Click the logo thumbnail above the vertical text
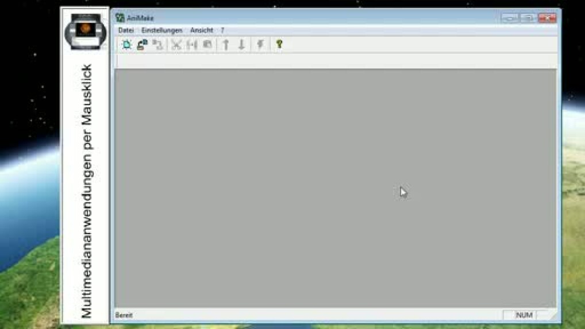This screenshot has width=585, height=329. (85, 32)
